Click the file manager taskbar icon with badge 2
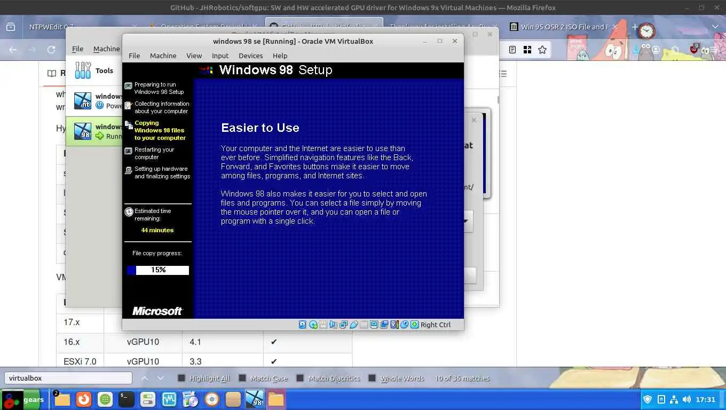 62,399
